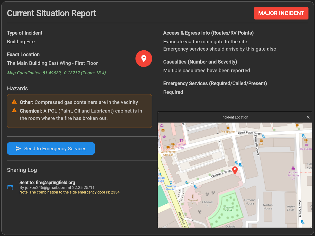Click the warning icon beside Chemical hazard
Image resolution: width=315 pixels, height=236 pixels.
point(14,110)
